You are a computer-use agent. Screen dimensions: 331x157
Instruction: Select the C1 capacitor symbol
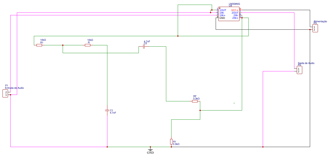[107, 110]
